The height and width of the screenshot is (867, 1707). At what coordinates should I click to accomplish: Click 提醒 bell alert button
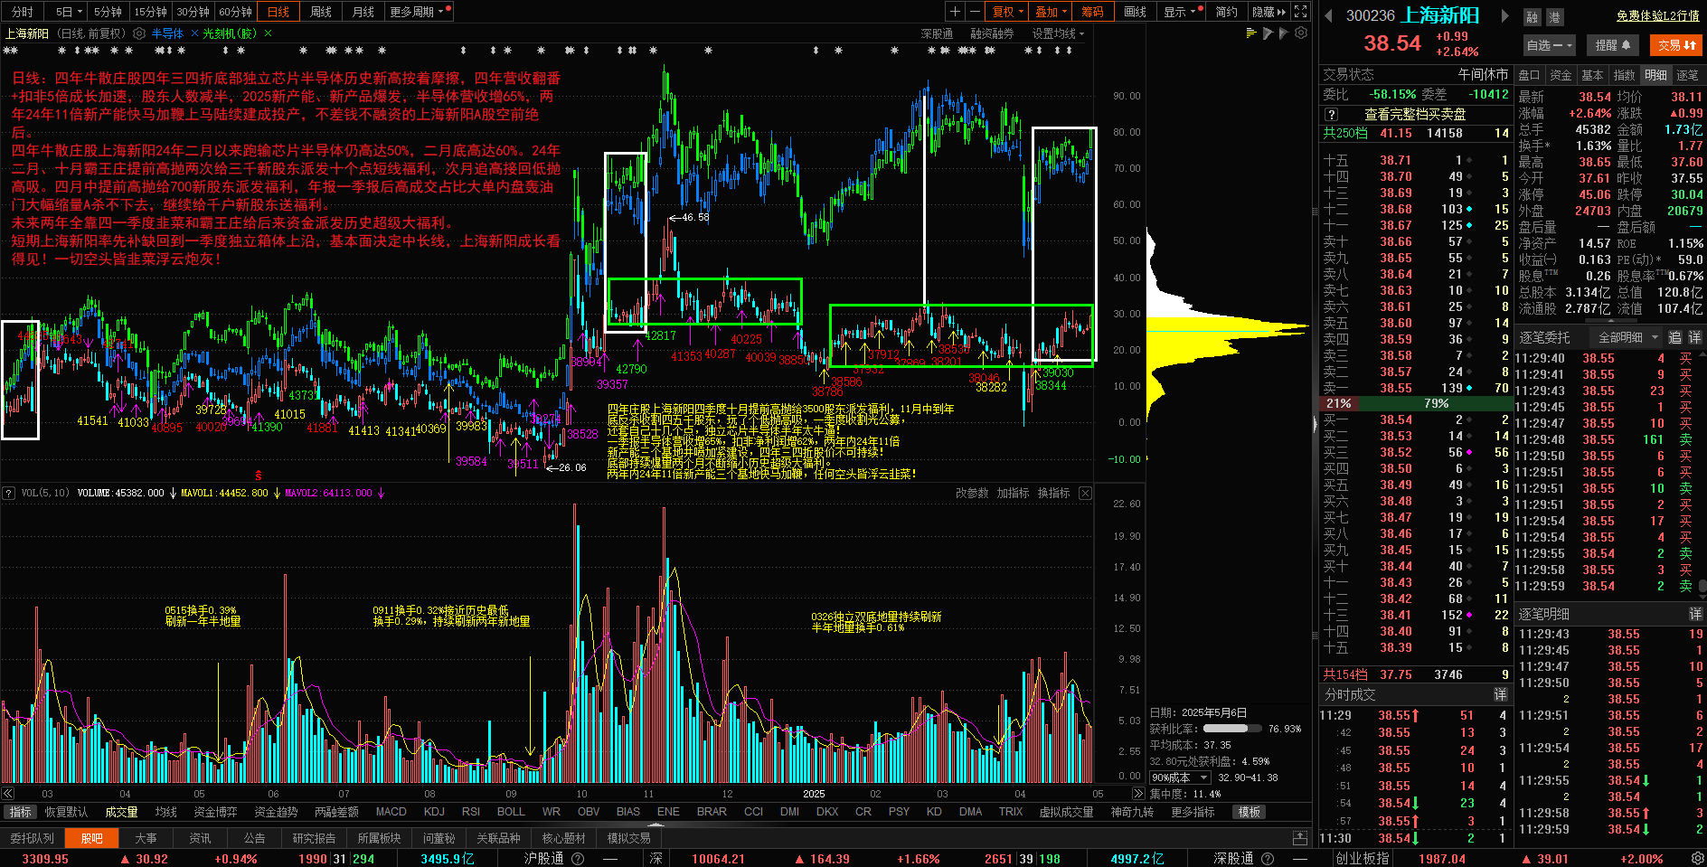coord(1613,44)
